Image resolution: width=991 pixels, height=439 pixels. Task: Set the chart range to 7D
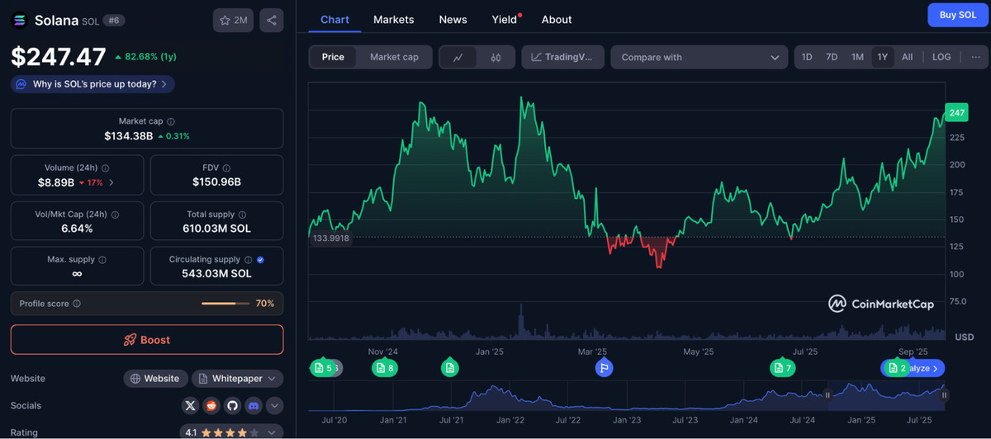(x=832, y=57)
